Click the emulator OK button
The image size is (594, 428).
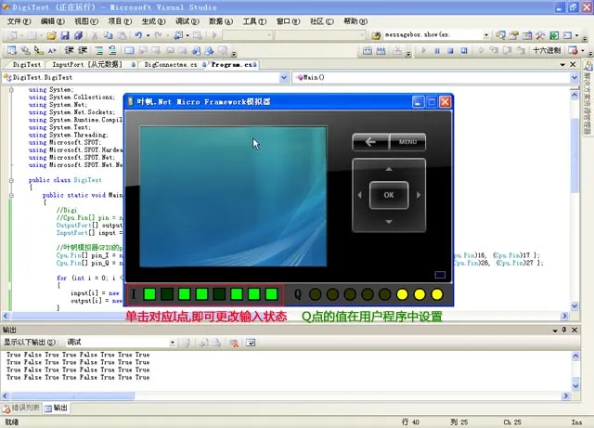coord(389,195)
